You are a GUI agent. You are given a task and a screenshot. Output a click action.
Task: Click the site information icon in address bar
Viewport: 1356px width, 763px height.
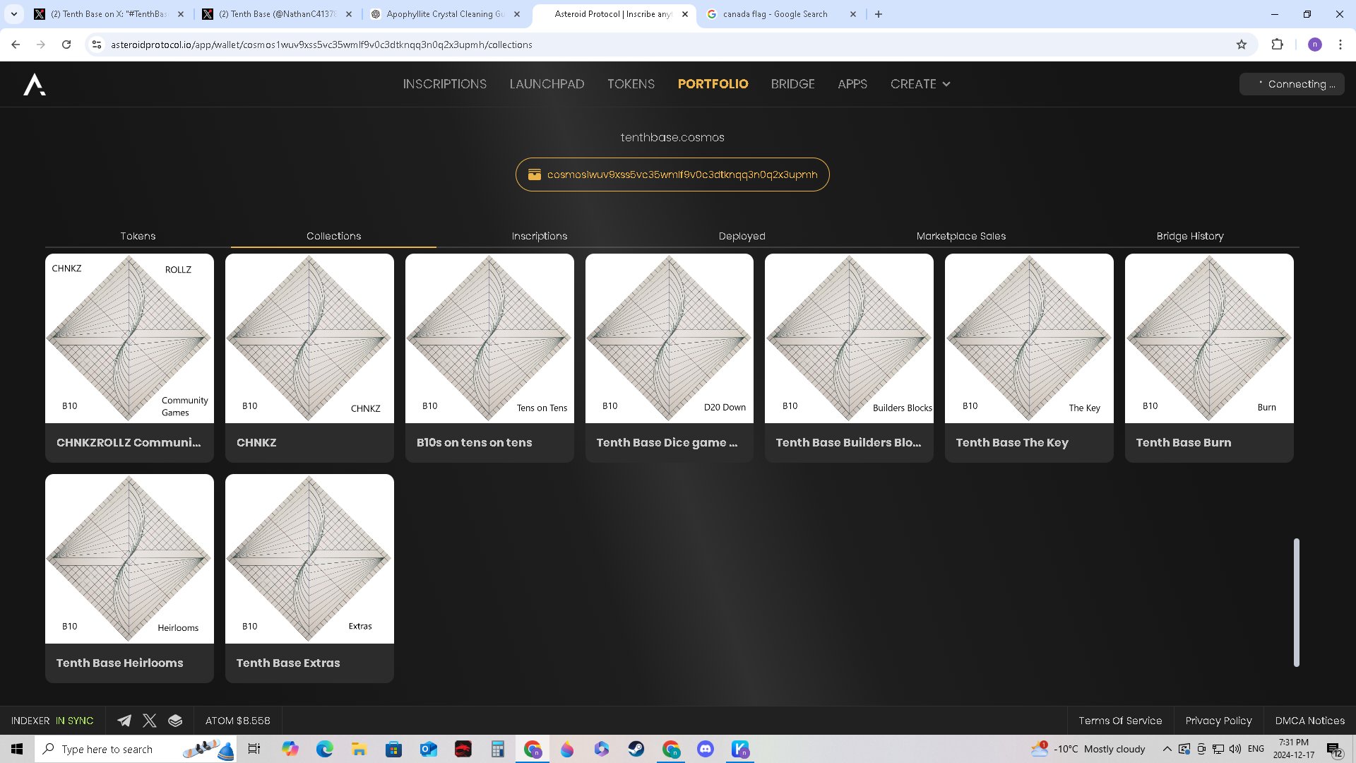[97, 45]
